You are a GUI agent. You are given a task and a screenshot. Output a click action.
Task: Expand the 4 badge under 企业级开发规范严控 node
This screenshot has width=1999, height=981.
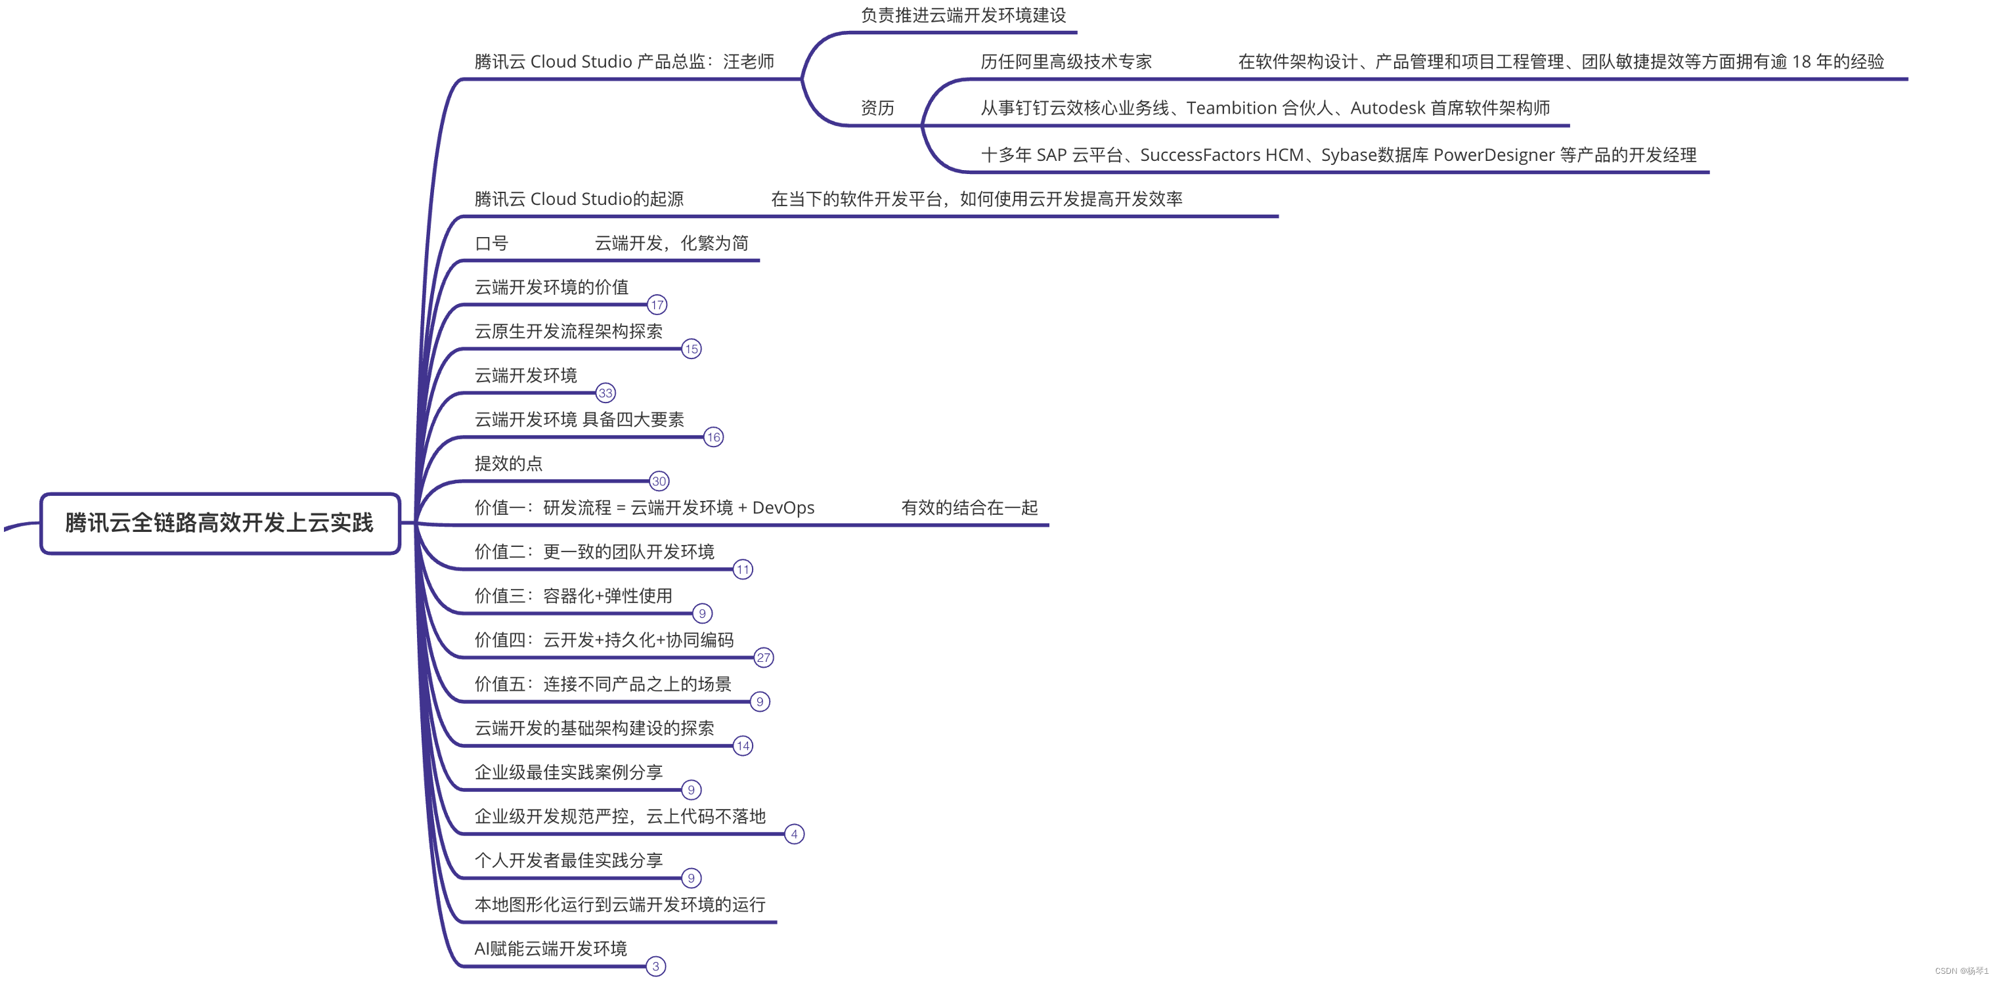(x=794, y=835)
